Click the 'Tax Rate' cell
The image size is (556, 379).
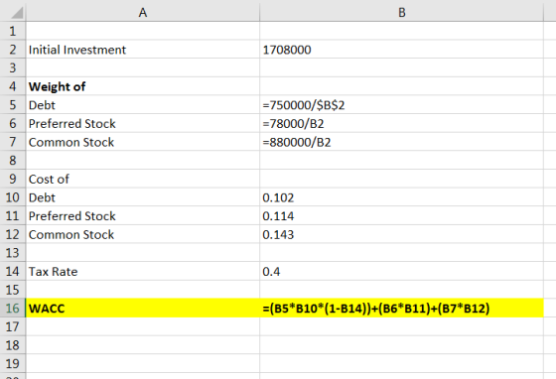tap(143, 271)
